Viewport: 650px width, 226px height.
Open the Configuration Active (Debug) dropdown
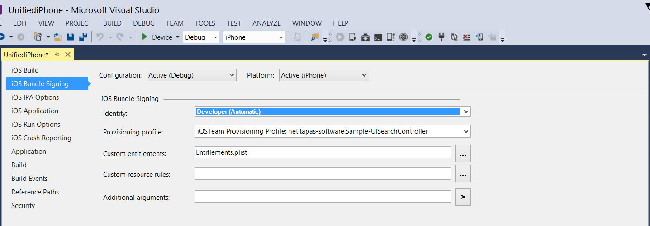tap(191, 75)
